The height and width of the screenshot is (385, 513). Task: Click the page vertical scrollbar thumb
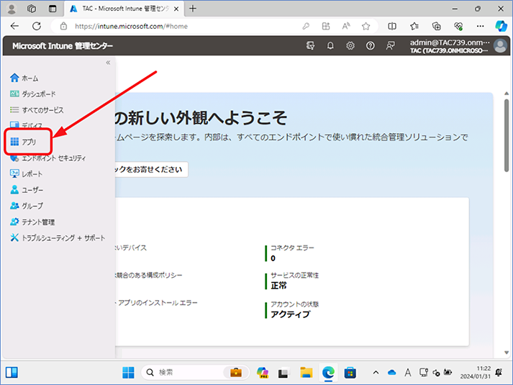(507, 135)
